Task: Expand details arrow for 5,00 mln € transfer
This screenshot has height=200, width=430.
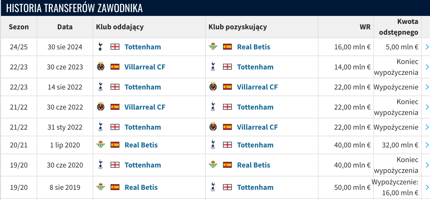Action: [427, 47]
